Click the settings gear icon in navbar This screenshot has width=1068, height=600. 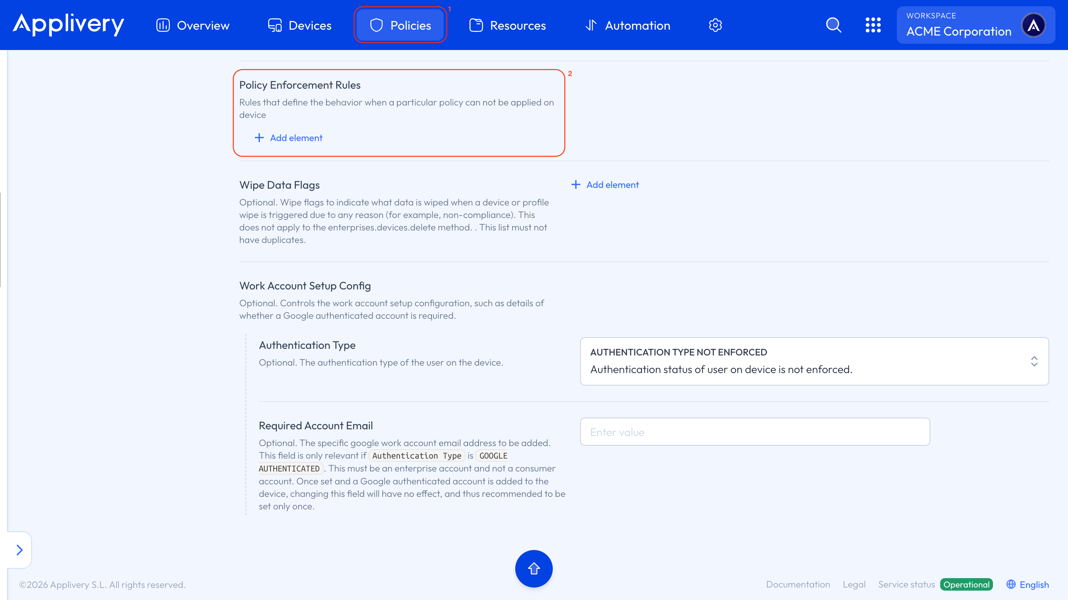715,25
